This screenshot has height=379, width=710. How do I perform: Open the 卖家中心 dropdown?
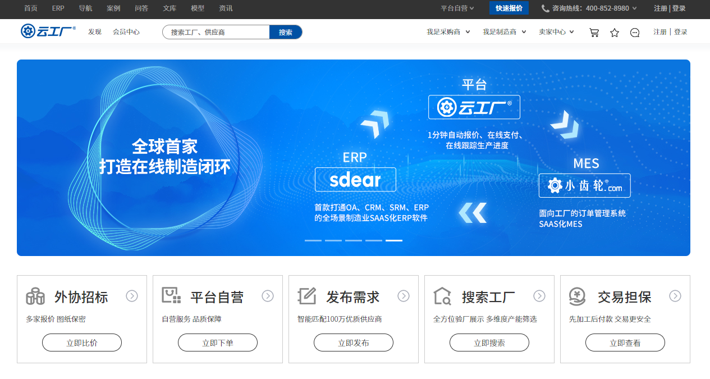pyautogui.click(x=556, y=32)
